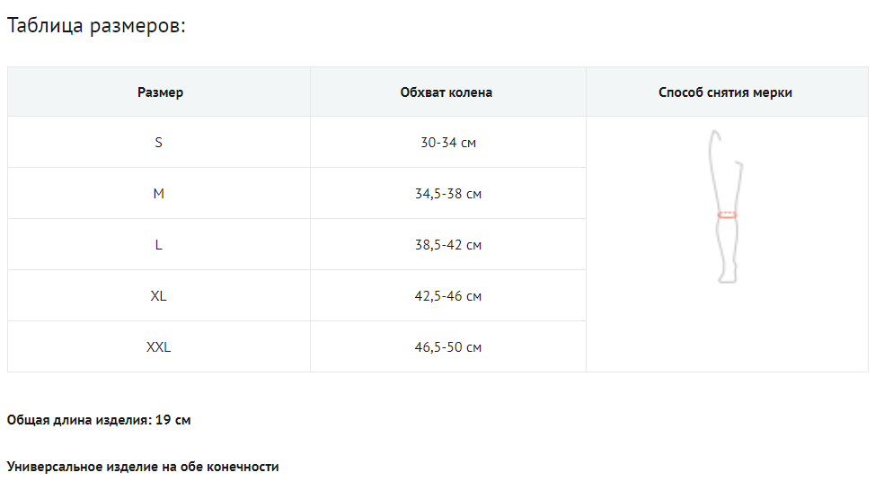Viewport: 893px width, 490px height.
Task: Click 'Общая длина изделия: 19 см' text
Action: (x=99, y=420)
